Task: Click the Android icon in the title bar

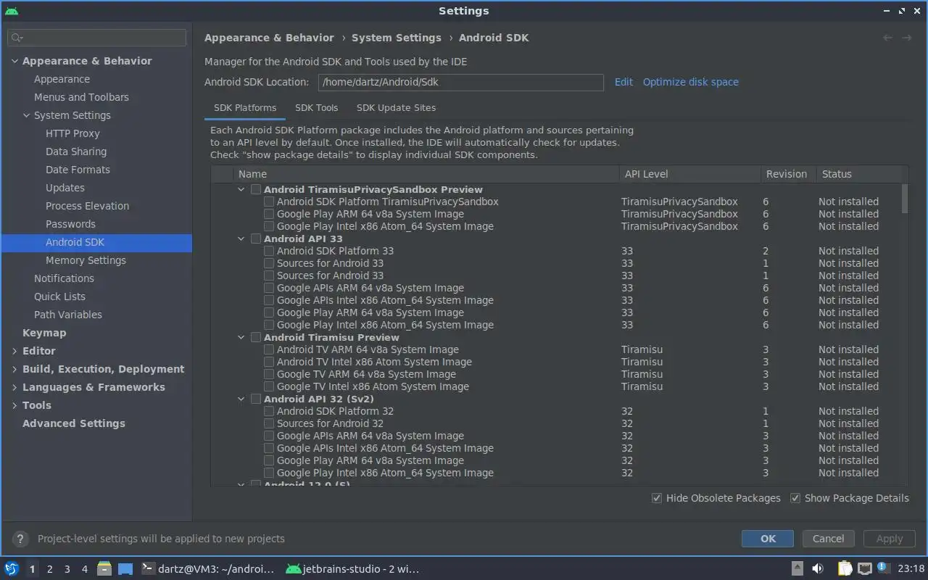Action: coord(11,11)
